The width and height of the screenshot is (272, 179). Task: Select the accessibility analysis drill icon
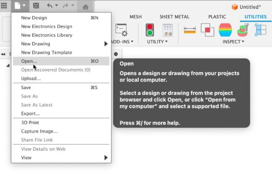243,30
